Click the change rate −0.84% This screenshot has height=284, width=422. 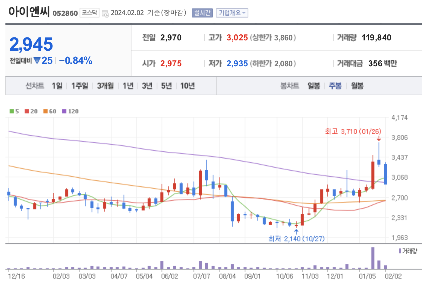pos(76,61)
